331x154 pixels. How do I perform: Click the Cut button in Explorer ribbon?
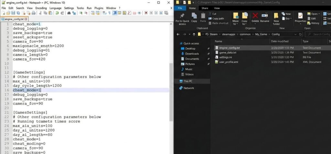point(212,14)
